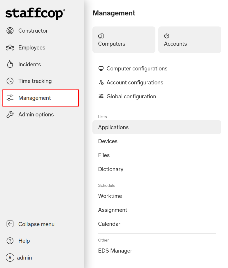Select Applications in Lists
The height and width of the screenshot is (268, 228).
pyautogui.click(x=113, y=127)
